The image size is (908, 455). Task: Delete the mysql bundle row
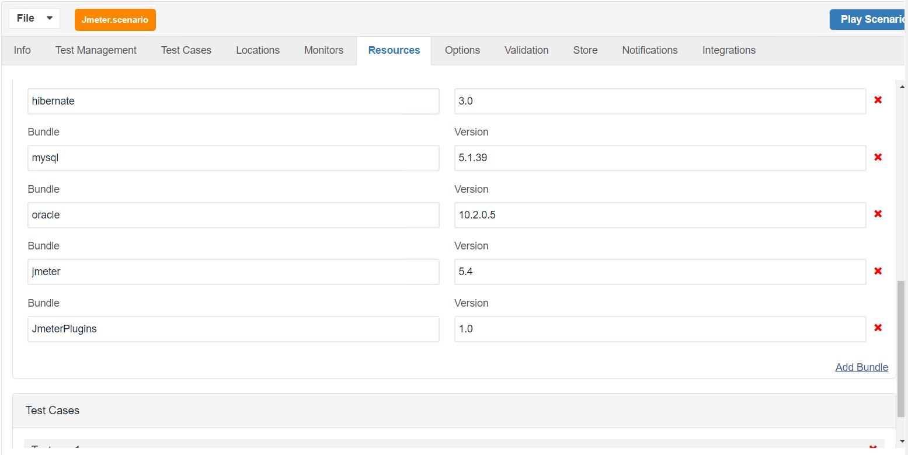(x=878, y=157)
